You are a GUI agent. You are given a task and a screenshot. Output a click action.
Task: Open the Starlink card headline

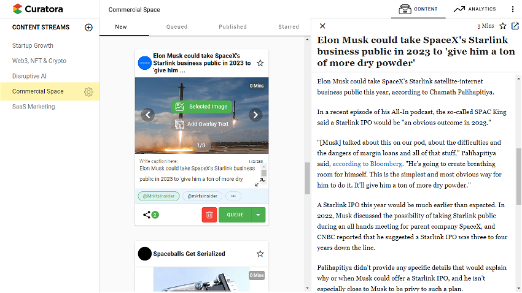pyautogui.click(x=202, y=63)
